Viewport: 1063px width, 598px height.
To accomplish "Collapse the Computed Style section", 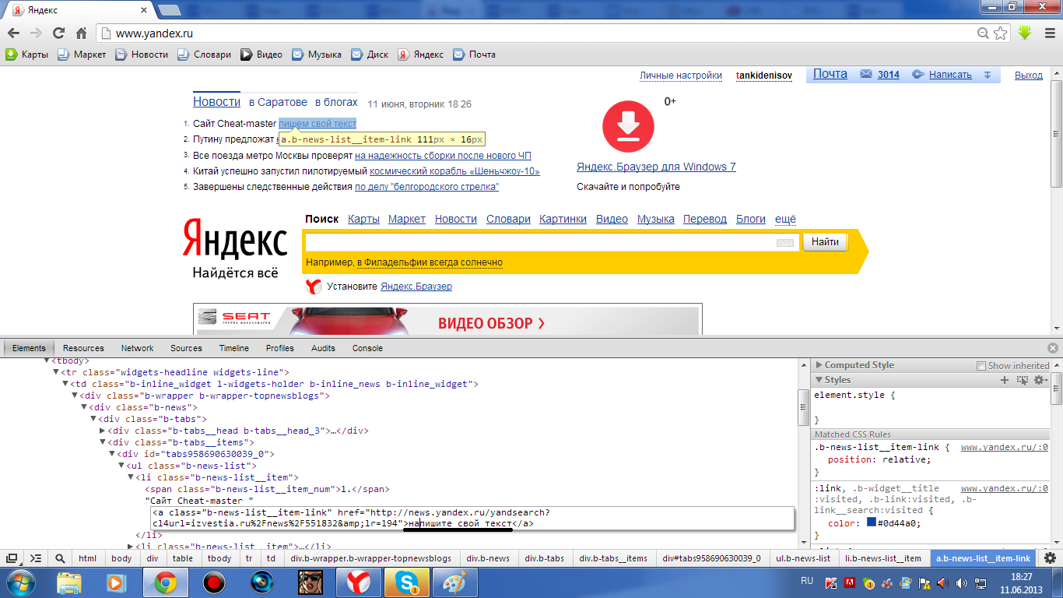I will point(819,365).
